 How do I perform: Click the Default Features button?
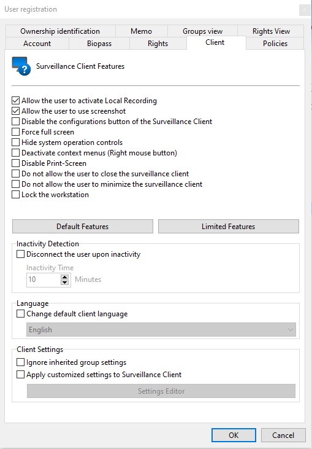point(83,227)
